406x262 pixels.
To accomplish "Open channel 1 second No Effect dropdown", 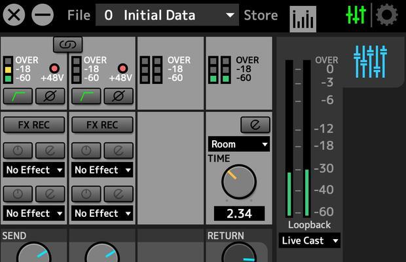I will (34, 214).
